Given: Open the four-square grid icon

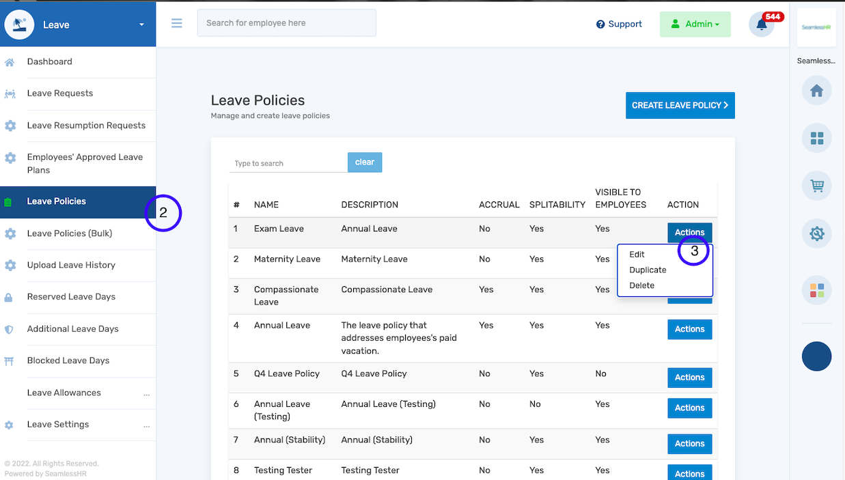Looking at the screenshot, I should click(816, 139).
